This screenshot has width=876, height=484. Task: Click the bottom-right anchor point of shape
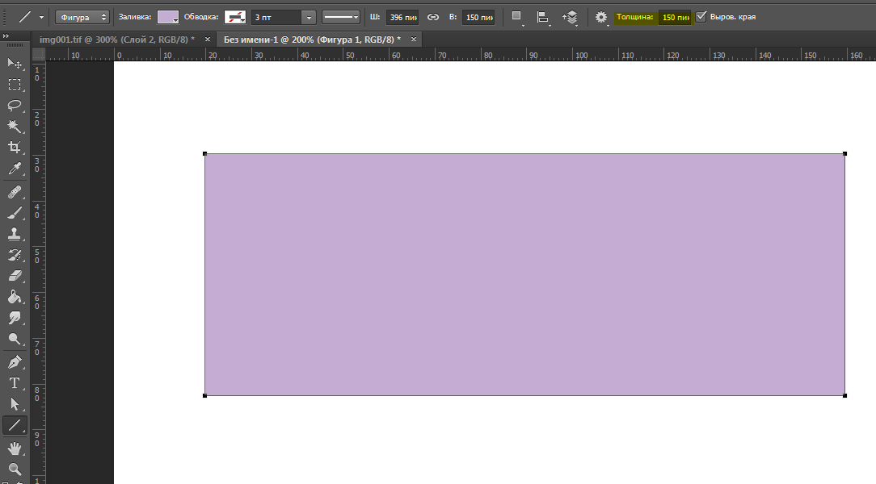tap(844, 395)
